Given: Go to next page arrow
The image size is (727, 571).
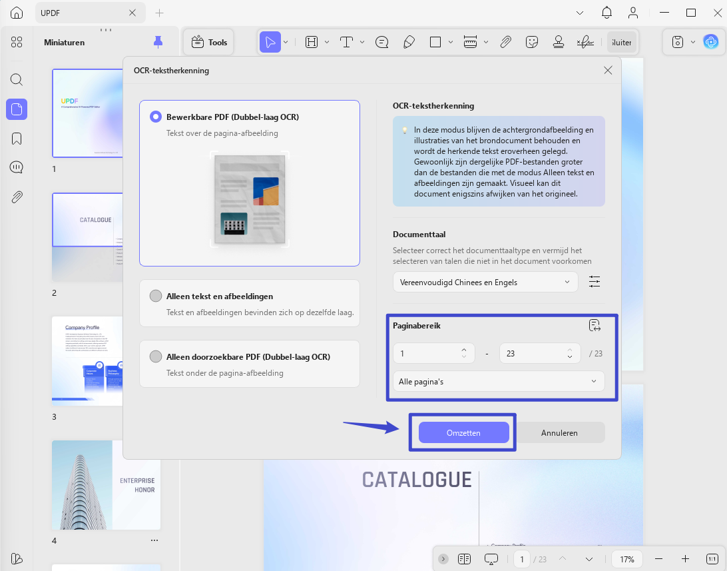Looking at the screenshot, I should 589,559.
